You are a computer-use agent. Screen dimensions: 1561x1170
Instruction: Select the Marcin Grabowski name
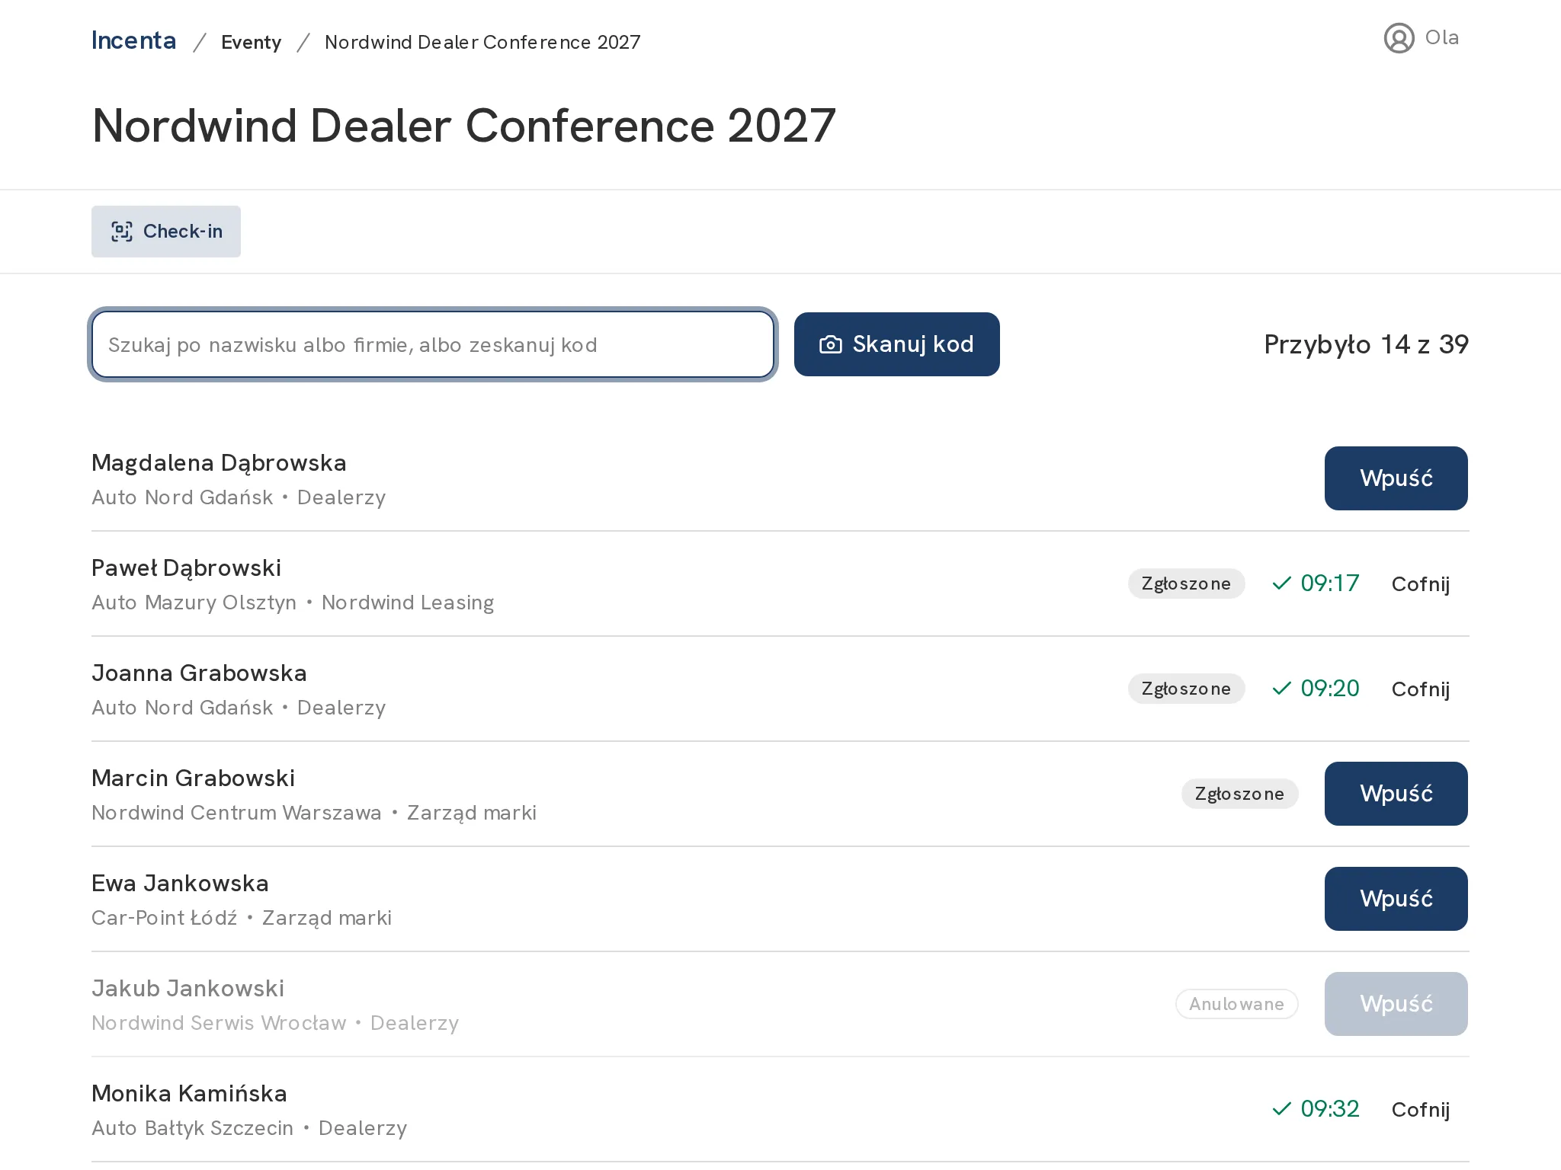coord(193,778)
